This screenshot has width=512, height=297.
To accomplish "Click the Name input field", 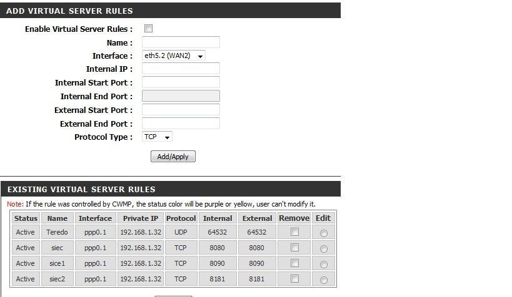I will click(x=181, y=42).
